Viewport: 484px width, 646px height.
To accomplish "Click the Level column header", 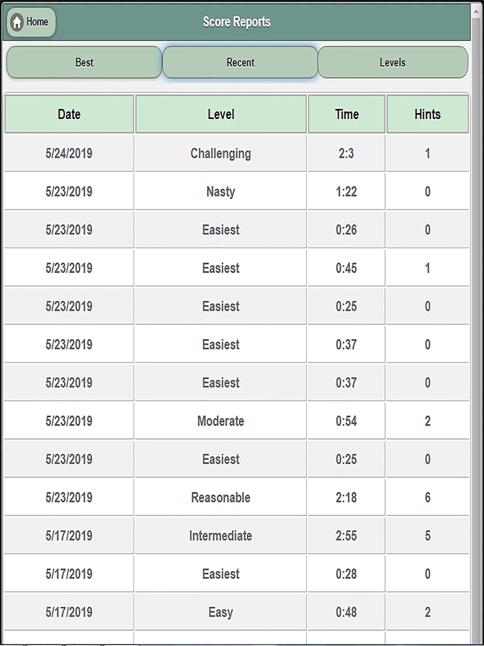I will (221, 114).
